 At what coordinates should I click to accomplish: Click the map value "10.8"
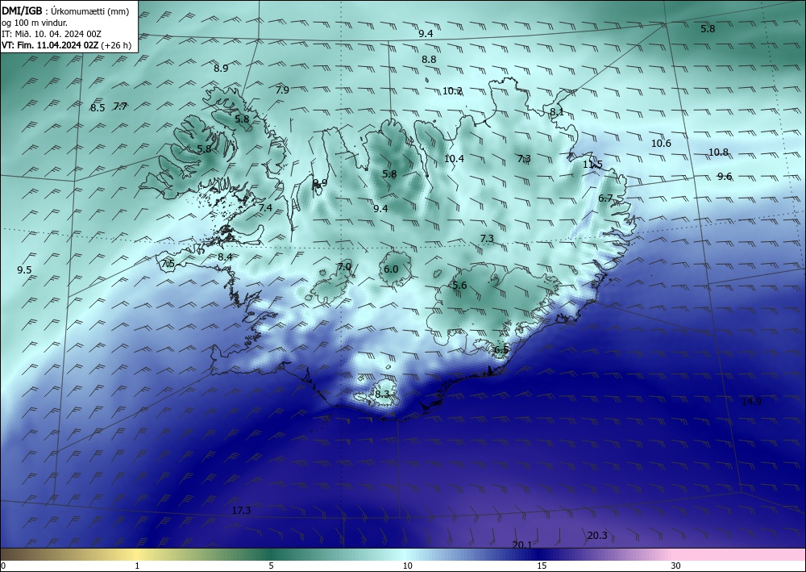pyautogui.click(x=718, y=152)
